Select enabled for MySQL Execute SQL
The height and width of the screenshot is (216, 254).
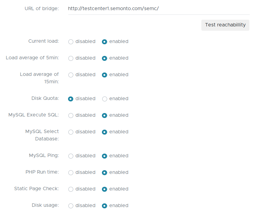coord(105,115)
